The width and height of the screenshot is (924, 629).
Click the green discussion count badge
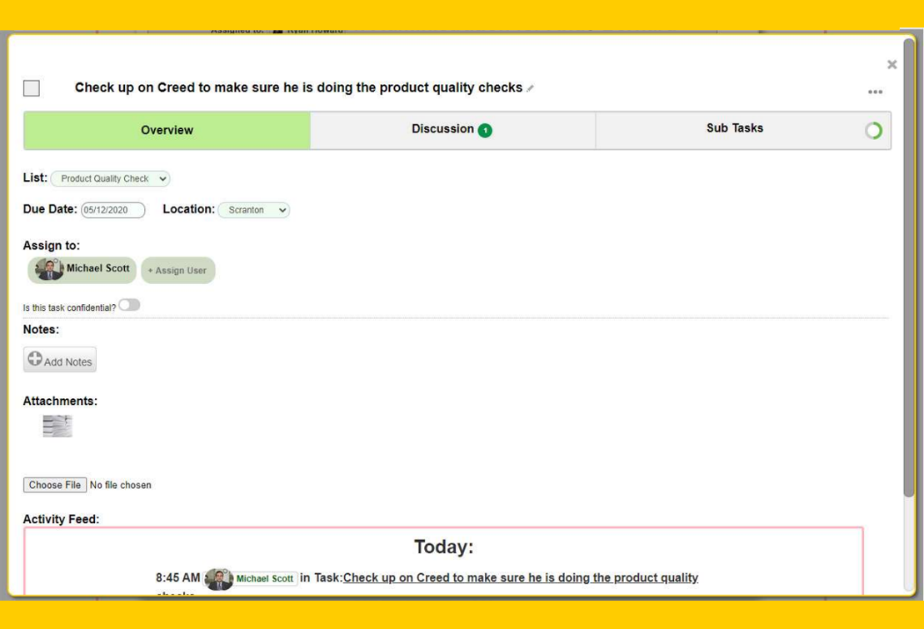(485, 130)
